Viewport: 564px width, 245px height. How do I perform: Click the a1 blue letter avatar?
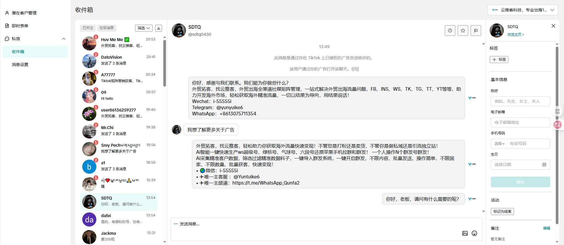(x=89, y=167)
